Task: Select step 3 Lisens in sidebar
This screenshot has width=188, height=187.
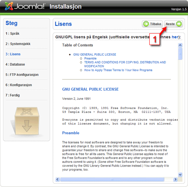Action: [13, 54]
